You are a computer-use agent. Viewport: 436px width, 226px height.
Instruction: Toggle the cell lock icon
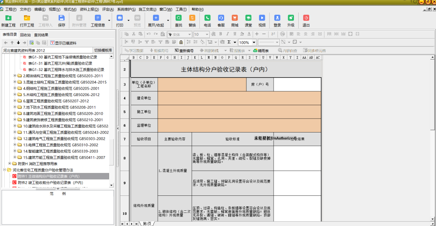click(181, 42)
